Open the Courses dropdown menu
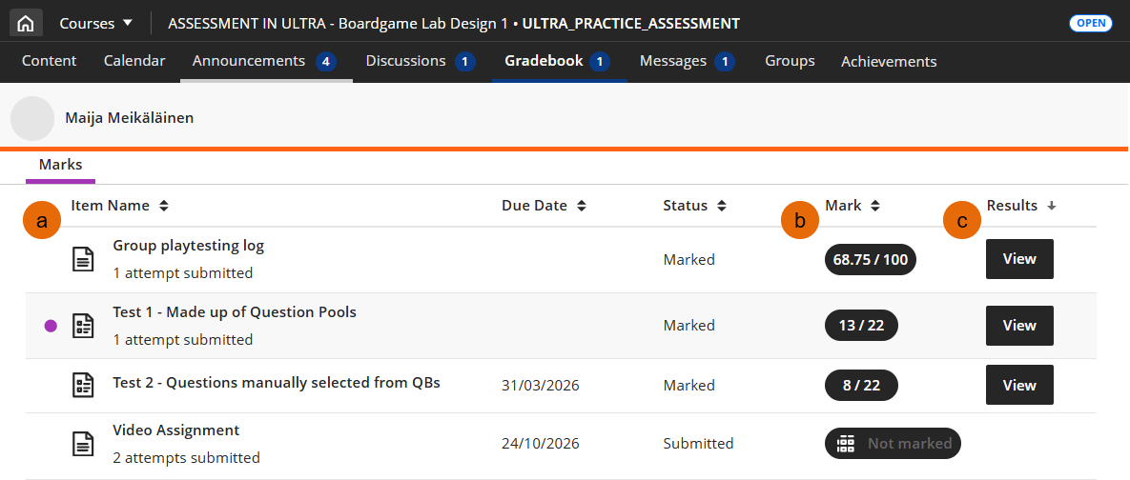1130x480 pixels. (x=96, y=23)
